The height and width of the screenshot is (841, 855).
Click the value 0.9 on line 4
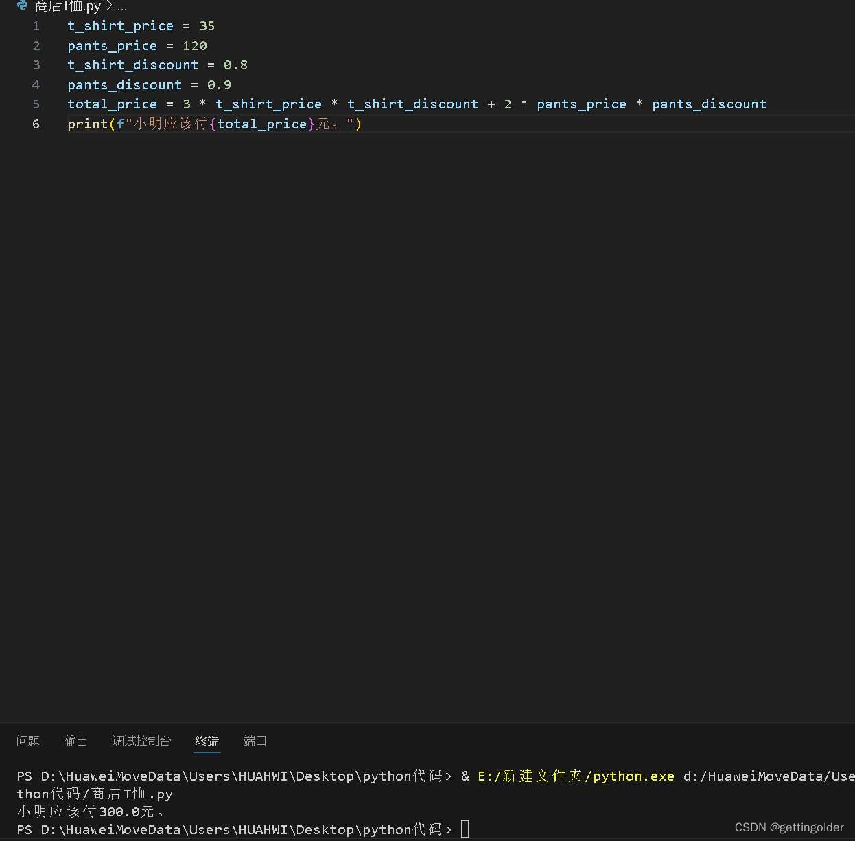tap(219, 85)
